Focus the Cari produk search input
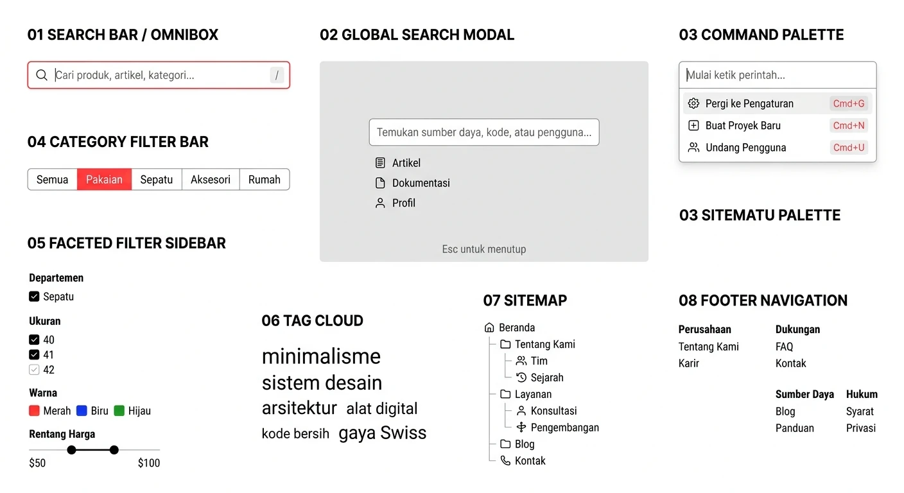This screenshot has height=493, width=904. pyautogui.click(x=159, y=75)
